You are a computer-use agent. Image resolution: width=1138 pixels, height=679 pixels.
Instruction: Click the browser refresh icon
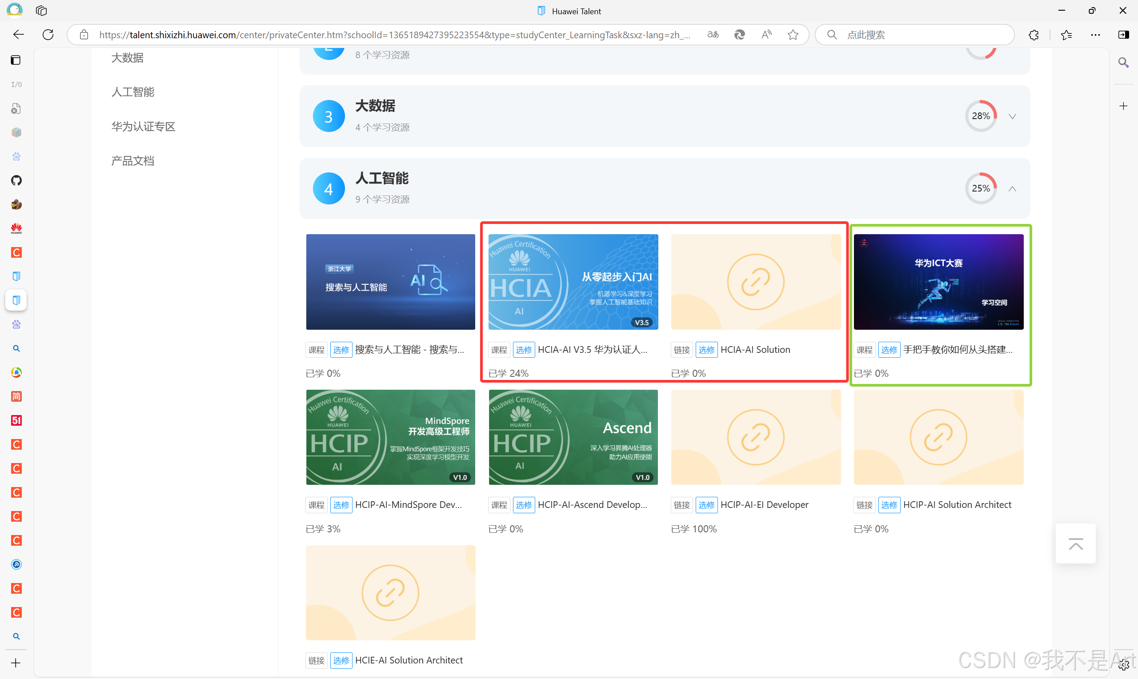(48, 35)
